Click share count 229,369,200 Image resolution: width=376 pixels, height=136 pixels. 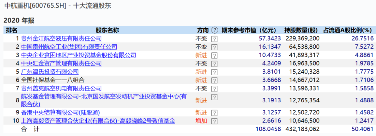coord(303,39)
